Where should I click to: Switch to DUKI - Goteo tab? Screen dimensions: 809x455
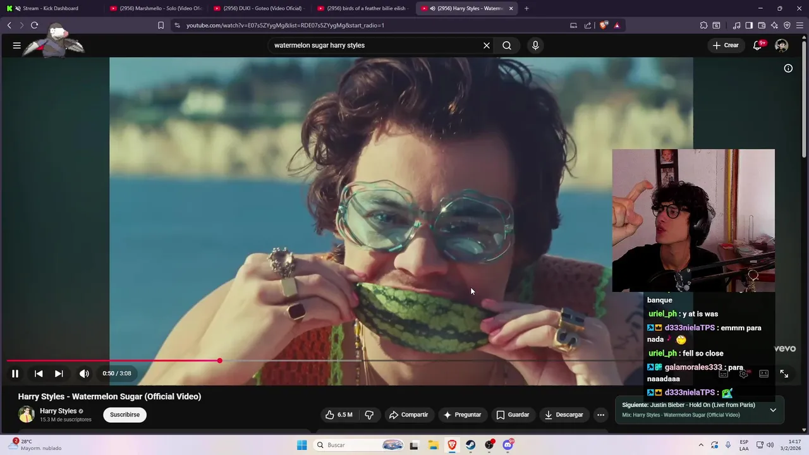[259, 8]
